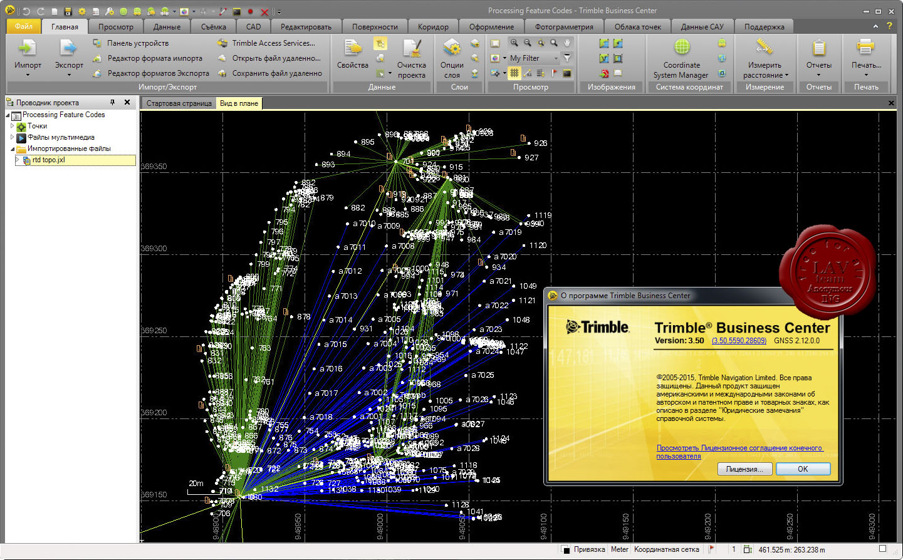903x560 pixels.
Task: Switch to the Стартовая страница tab
Action: pos(179,103)
